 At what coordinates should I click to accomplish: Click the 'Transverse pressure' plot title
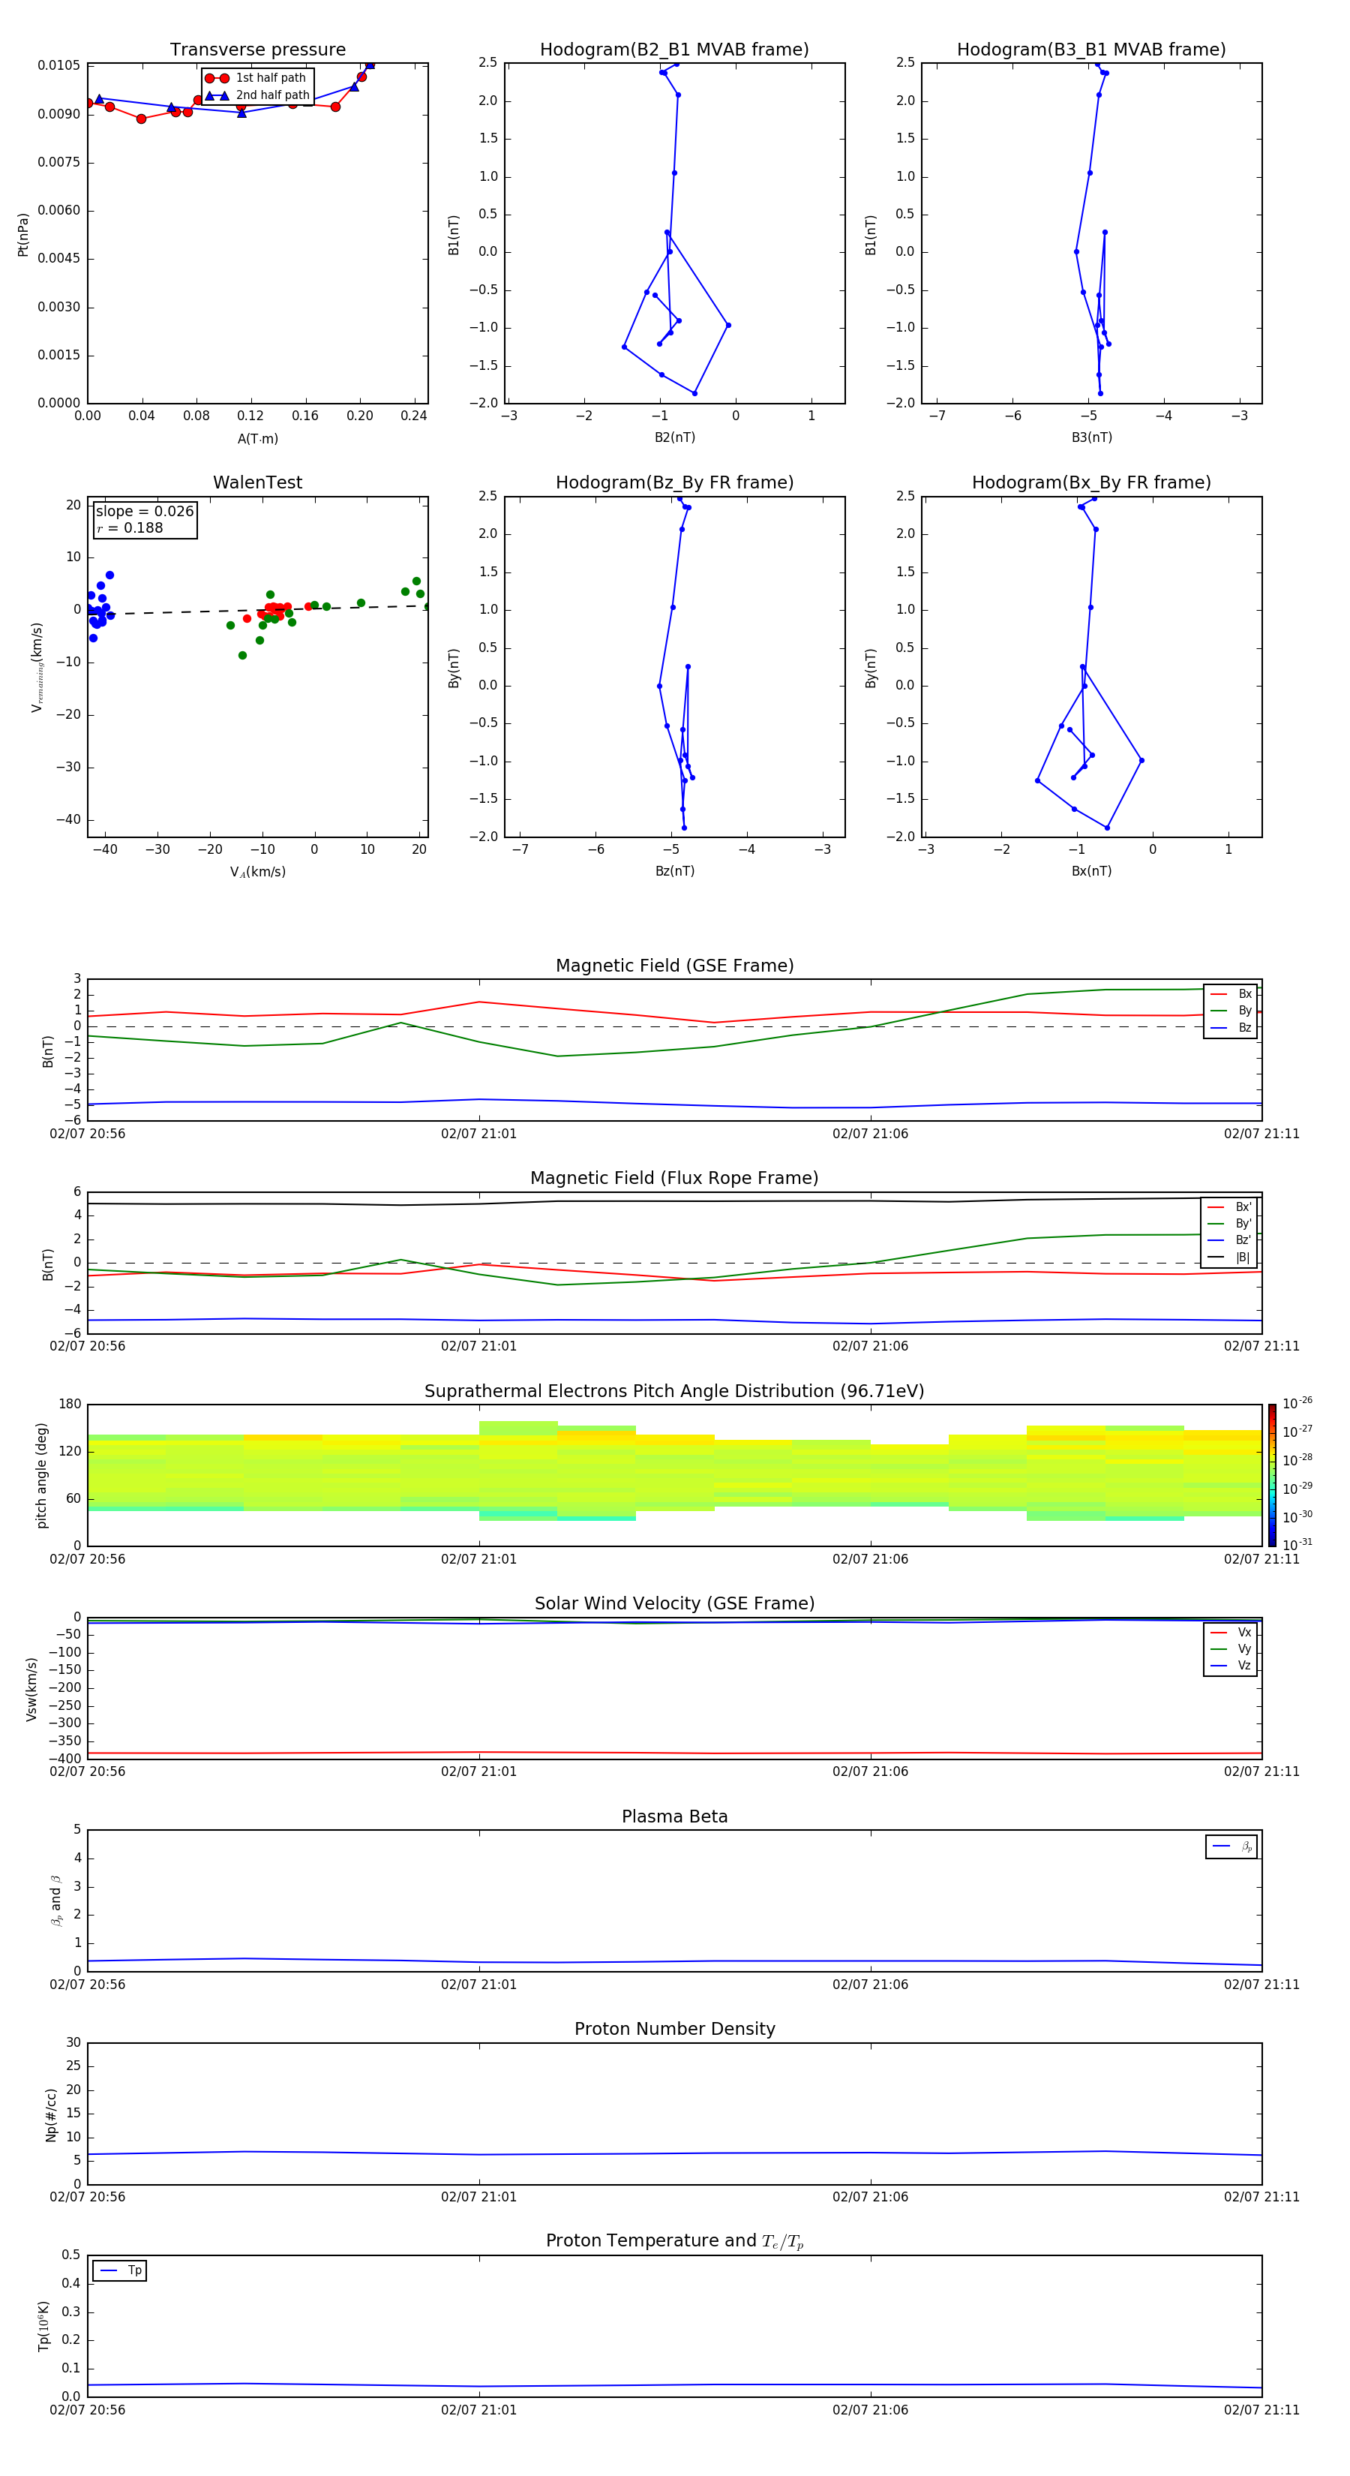click(x=257, y=50)
